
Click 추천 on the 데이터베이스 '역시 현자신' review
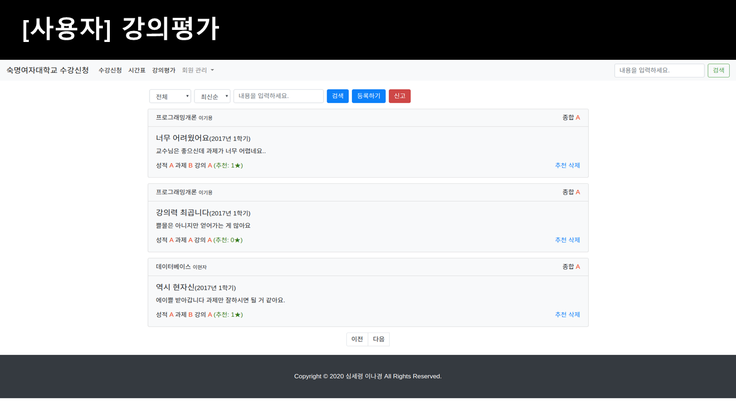(561, 315)
